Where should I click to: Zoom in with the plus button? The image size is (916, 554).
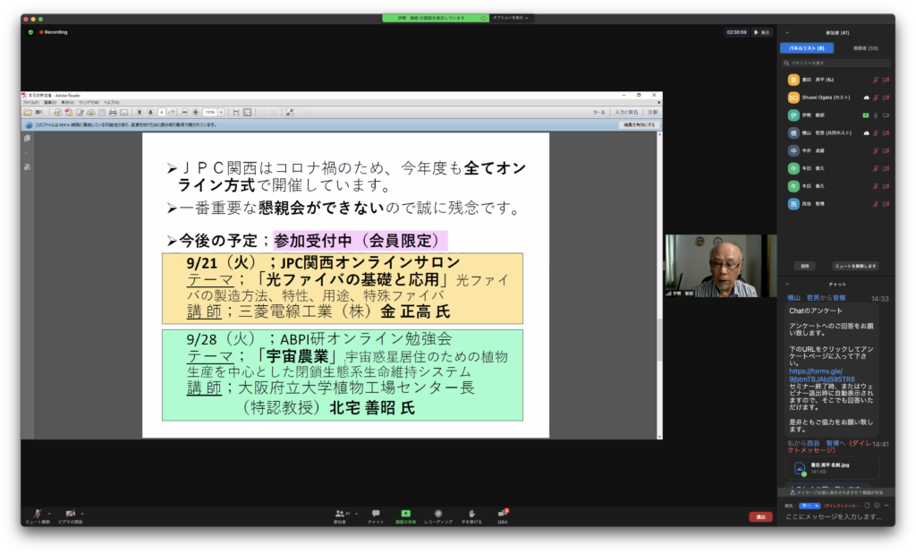coord(196,112)
